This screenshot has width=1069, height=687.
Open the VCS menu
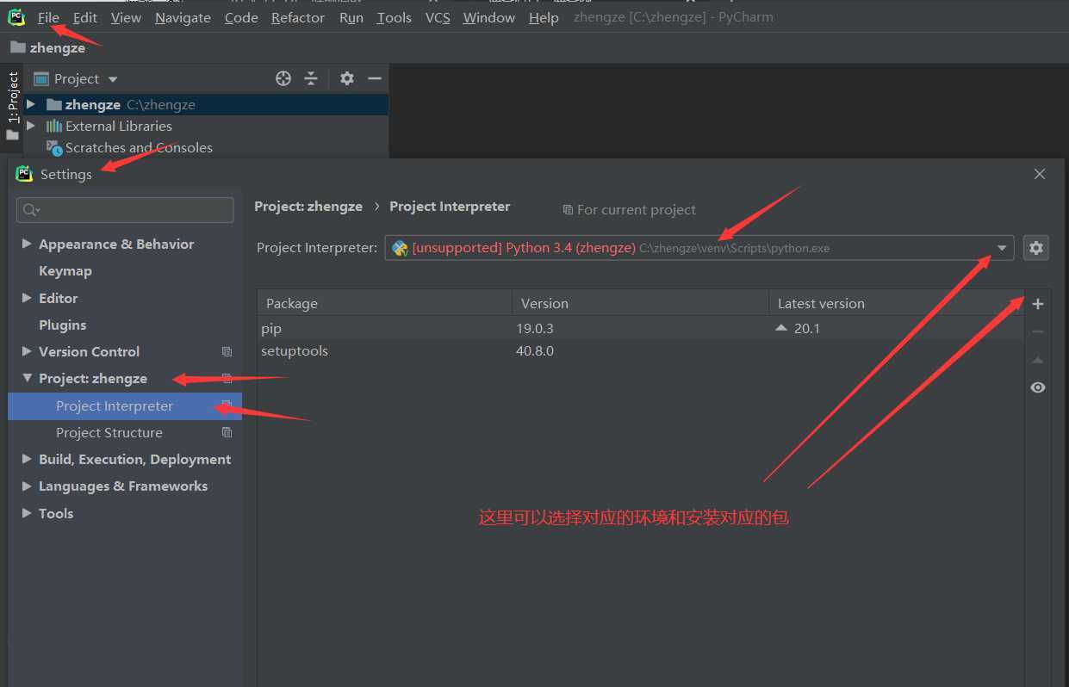[x=438, y=17]
